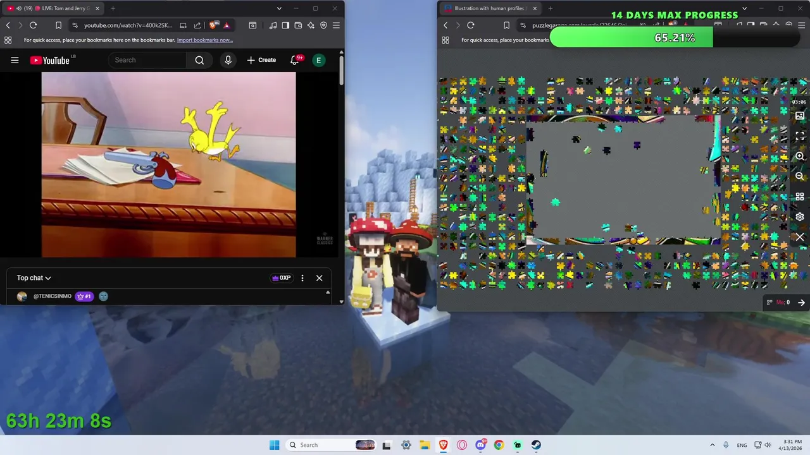810x455 pixels.
Task: Show the puzzle preview image
Action: pyautogui.click(x=800, y=116)
